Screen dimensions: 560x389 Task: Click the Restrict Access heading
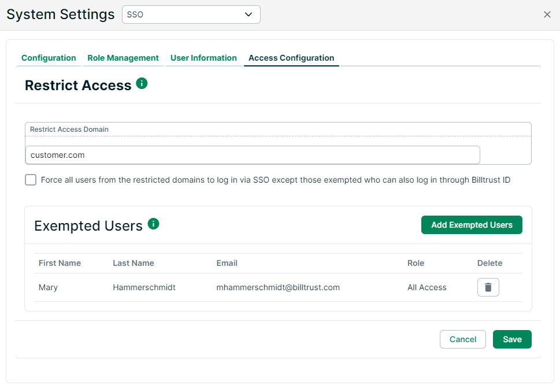[x=78, y=86]
